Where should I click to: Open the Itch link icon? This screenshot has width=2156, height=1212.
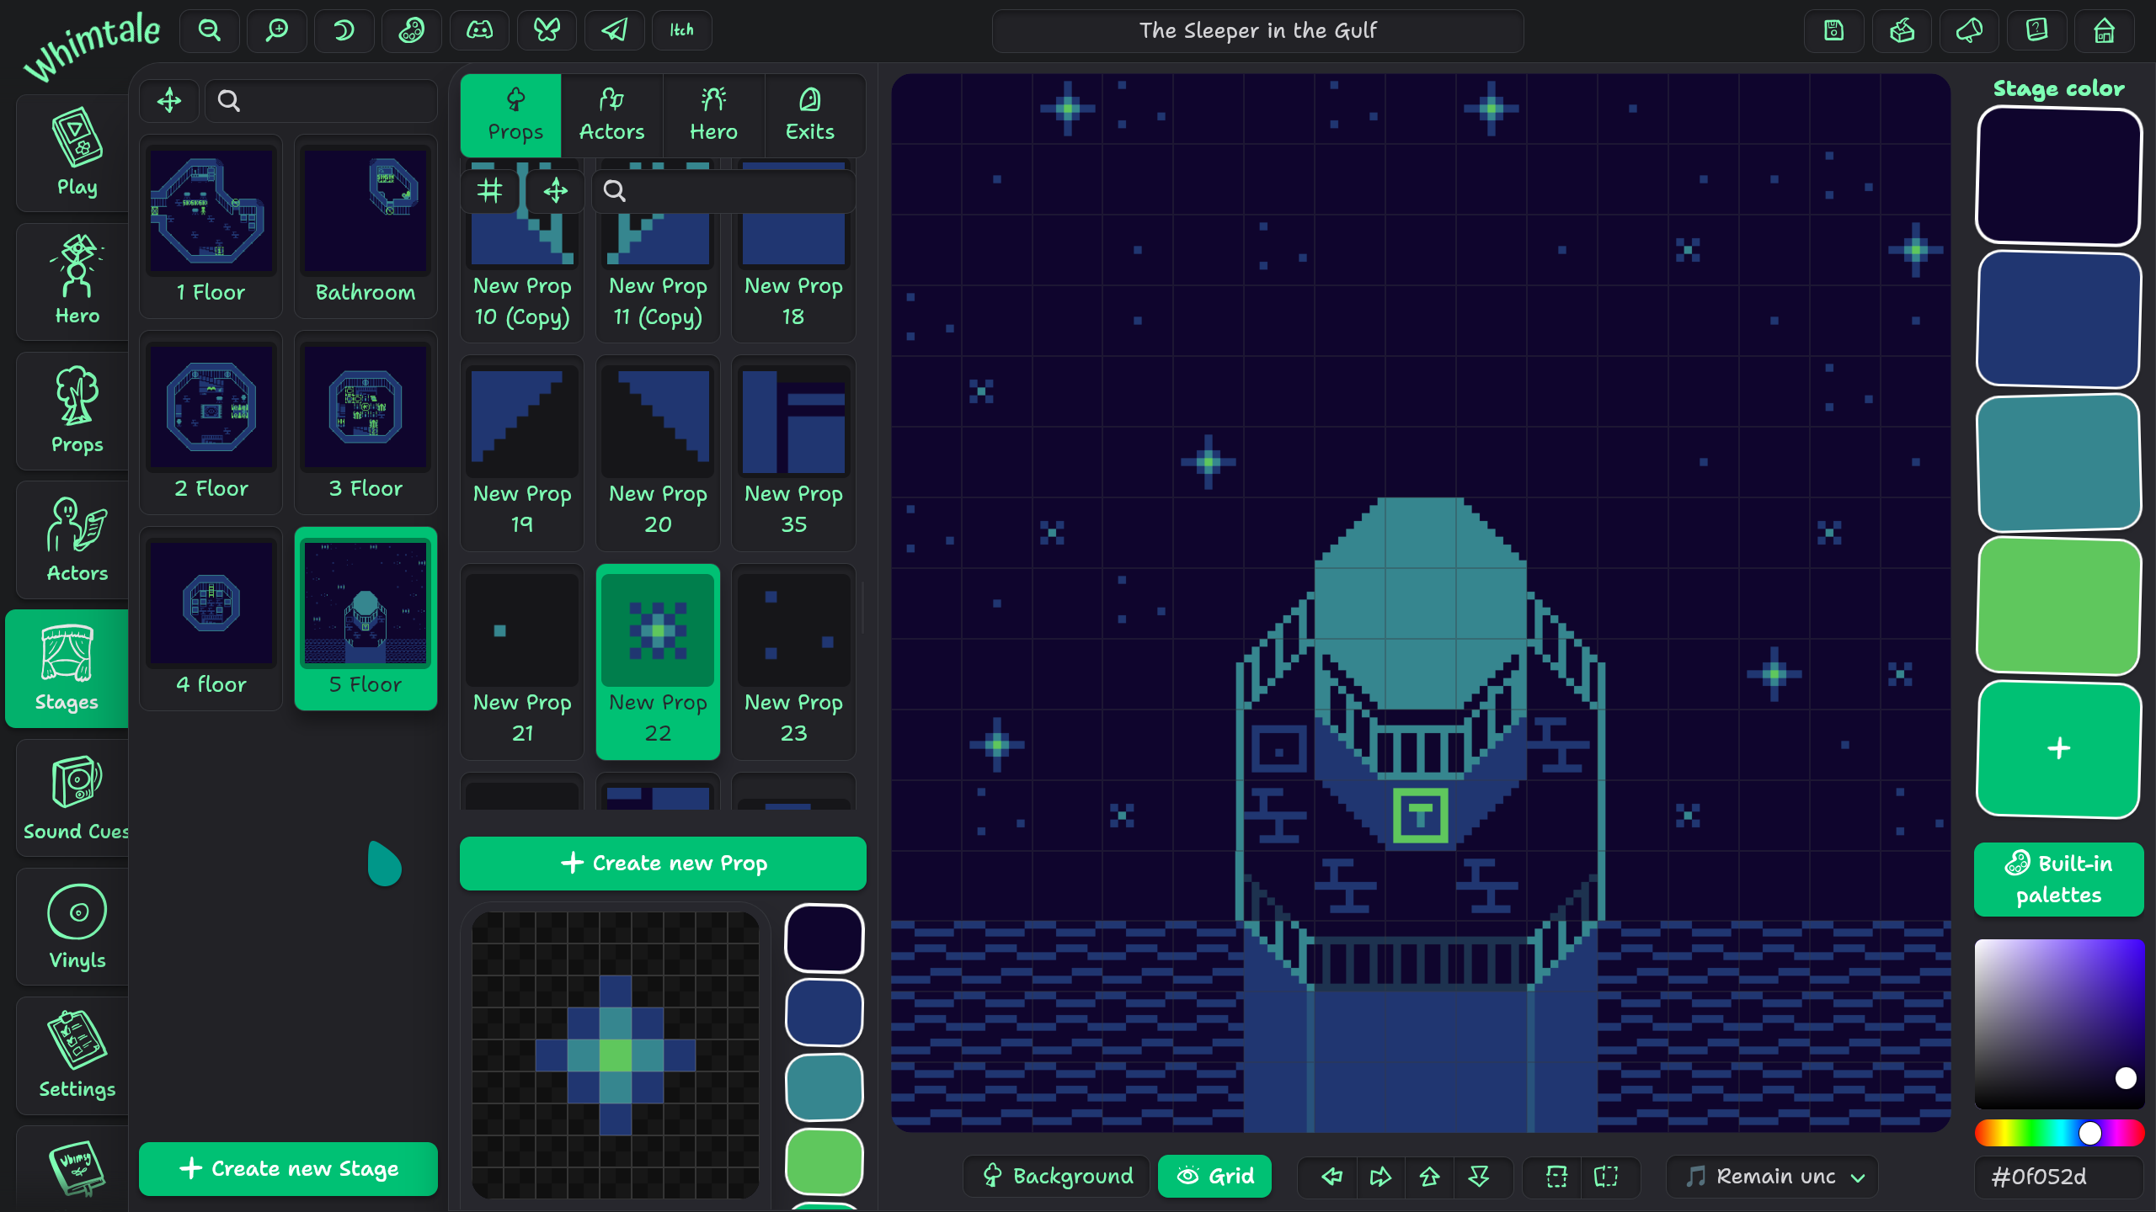click(681, 31)
